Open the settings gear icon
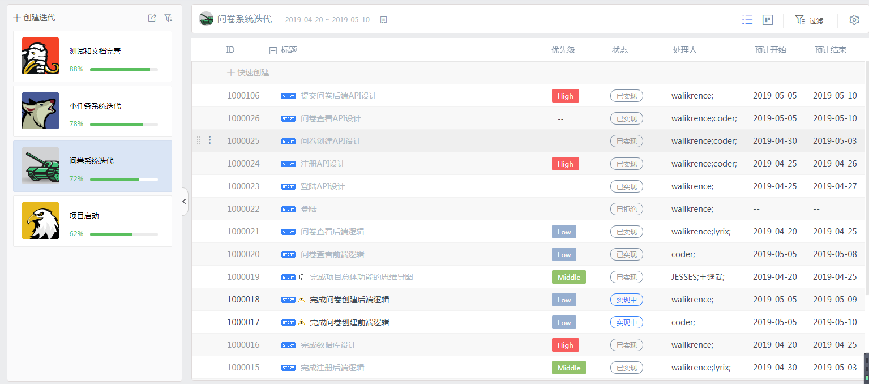Screen dimensions: 869x384 [x=854, y=20]
